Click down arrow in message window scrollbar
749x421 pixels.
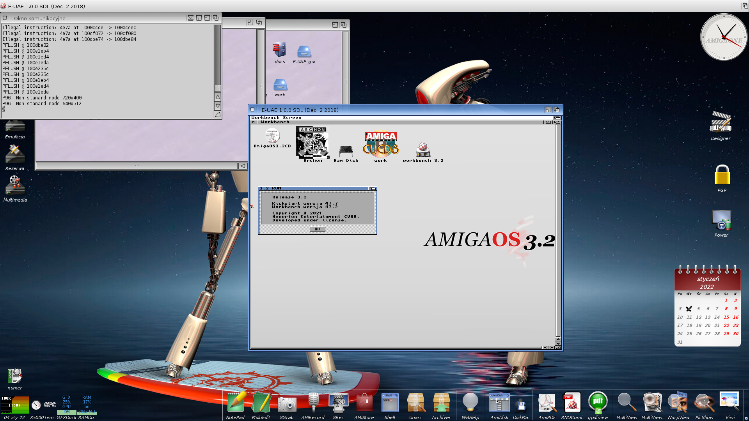coord(218,106)
